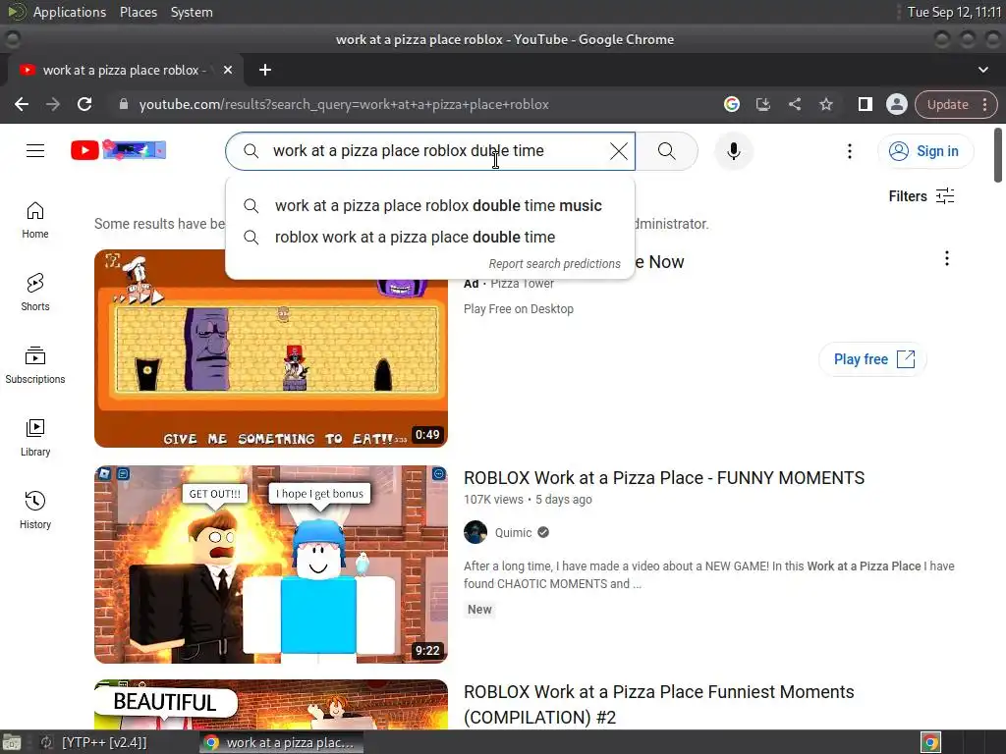Choose suggestion 'roblox work at a pizza place double time'
This screenshot has height=754, width=1006.
point(430,238)
